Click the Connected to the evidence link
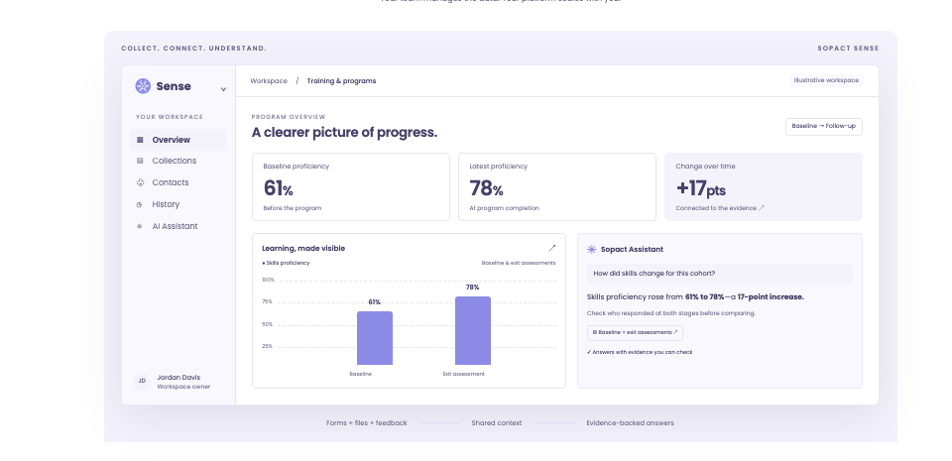The image size is (952, 461). (x=720, y=208)
